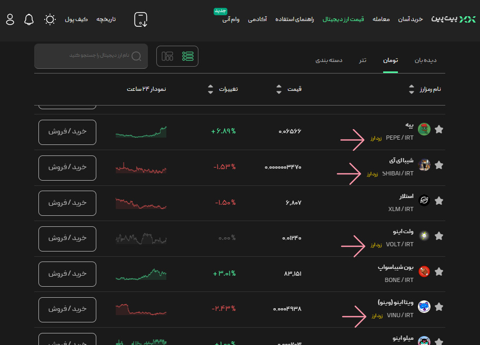Click the VINU coin logo
Screen dimensions: 480x345
[424, 307]
